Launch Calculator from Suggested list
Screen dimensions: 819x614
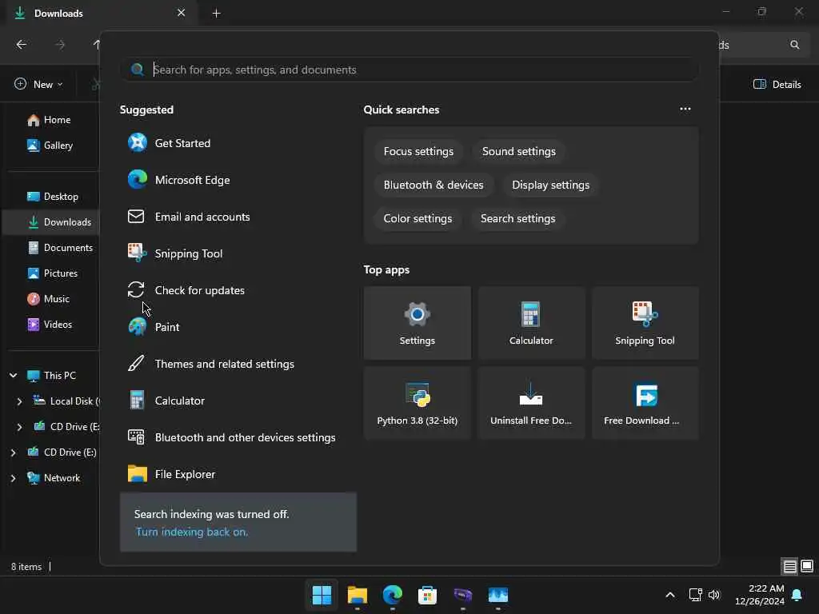(x=238, y=401)
